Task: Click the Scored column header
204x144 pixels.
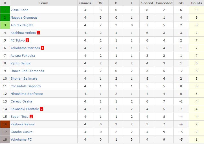Action: (x=147, y=3)
